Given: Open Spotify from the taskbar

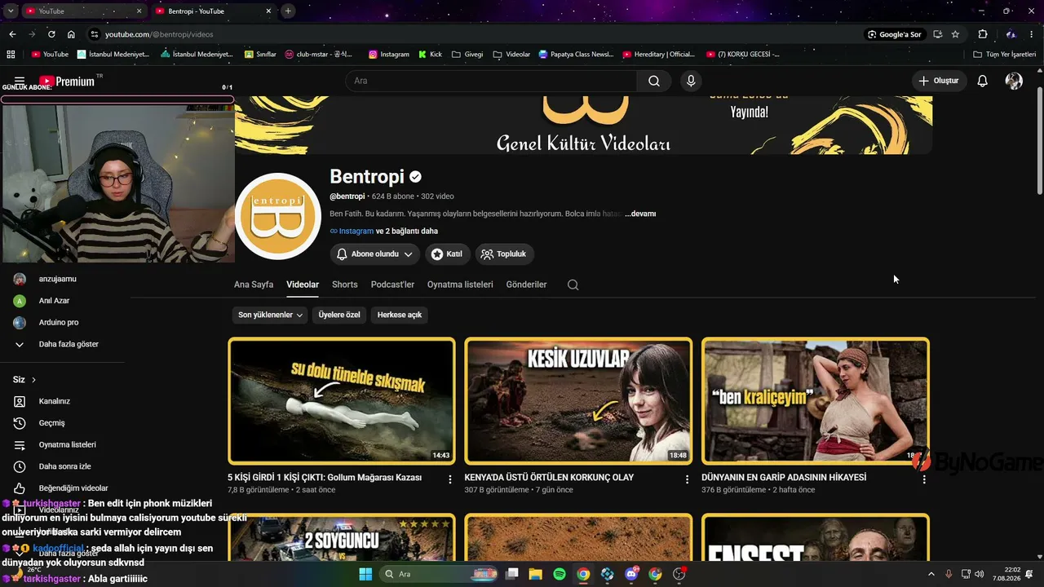Looking at the screenshot, I should coord(560,574).
